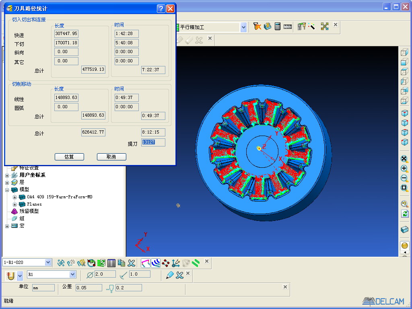Open the 平行精加工 strategy dropdown
This screenshot has width=412, height=309.
pos(243,27)
